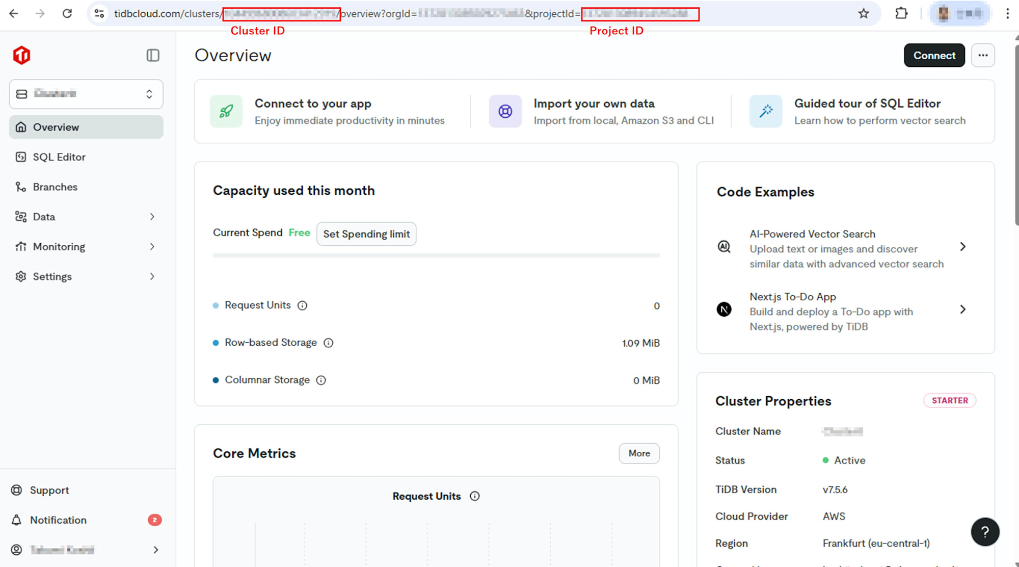
Task: Click the browser forward arrow
Action: [40, 13]
